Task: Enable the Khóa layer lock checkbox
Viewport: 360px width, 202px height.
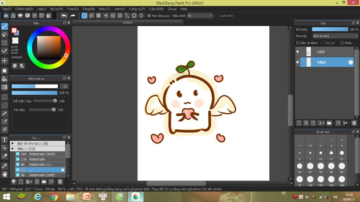Action: (342, 43)
